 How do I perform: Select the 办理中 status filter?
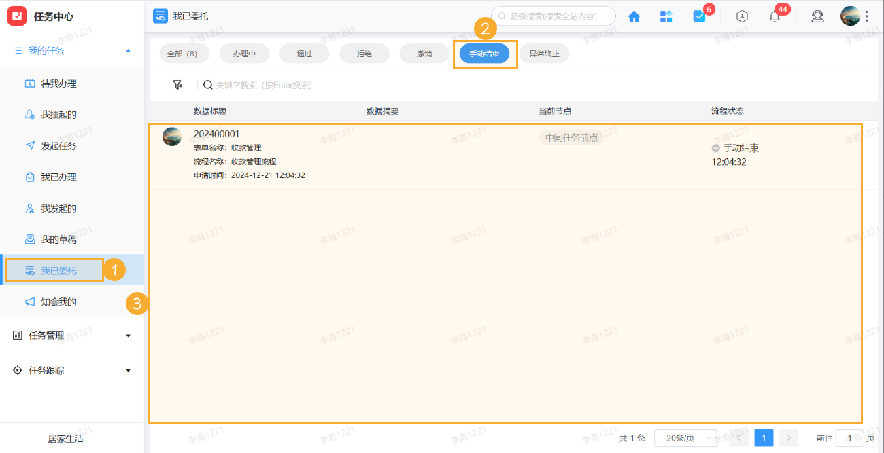pyautogui.click(x=244, y=53)
